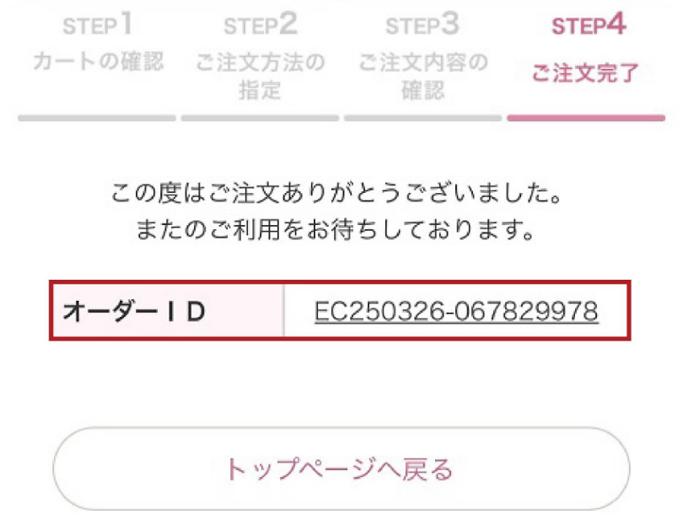Image resolution: width=683 pixels, height=514 pixels.
Task: Click the word 確認 under STEP3
Action: 422,88
